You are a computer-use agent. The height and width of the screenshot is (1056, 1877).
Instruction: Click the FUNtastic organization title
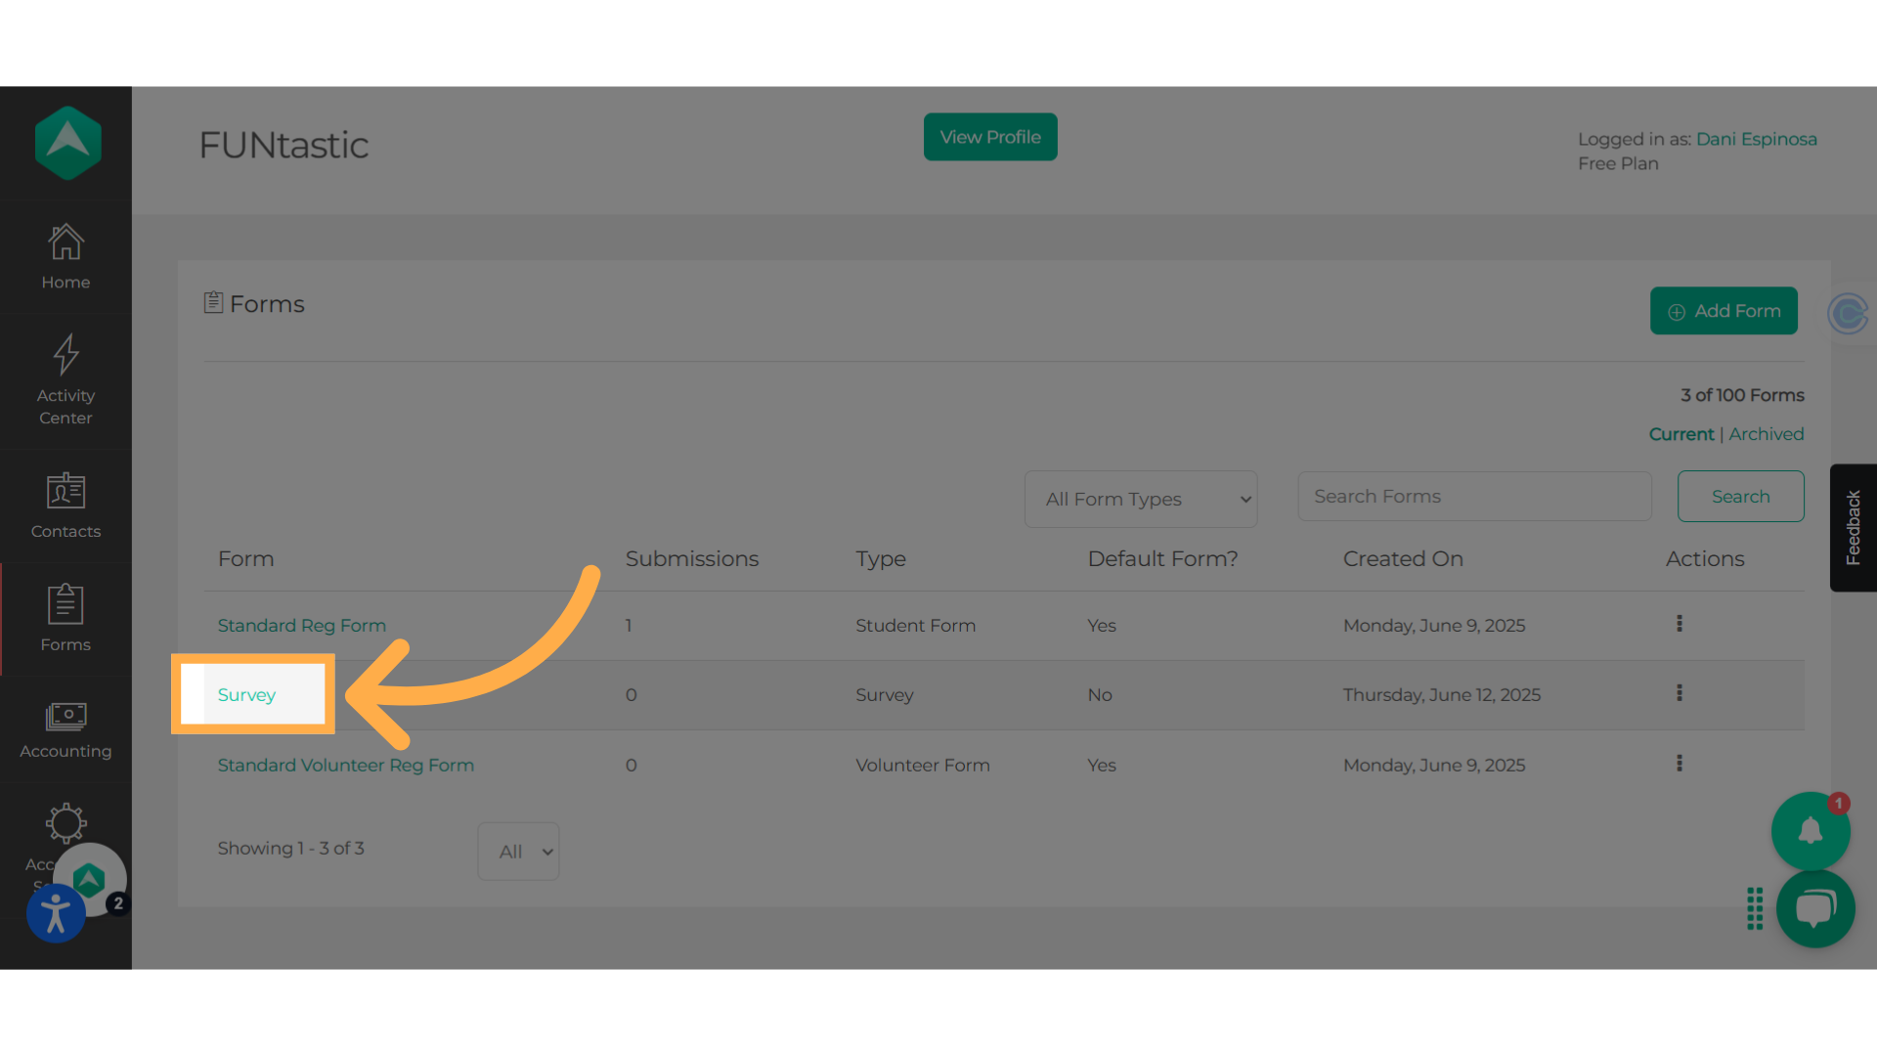[x=284, y=145]
